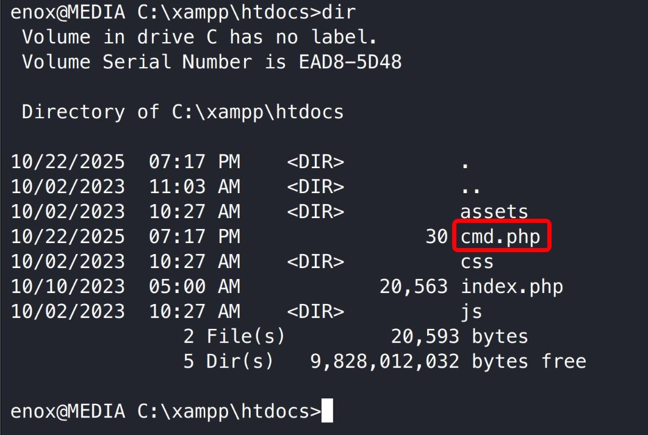Click the highlighted cmd.php filename

[501, 236]
